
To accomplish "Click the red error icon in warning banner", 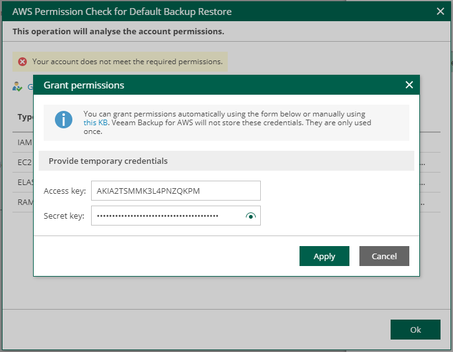I will tap(22, 62).
